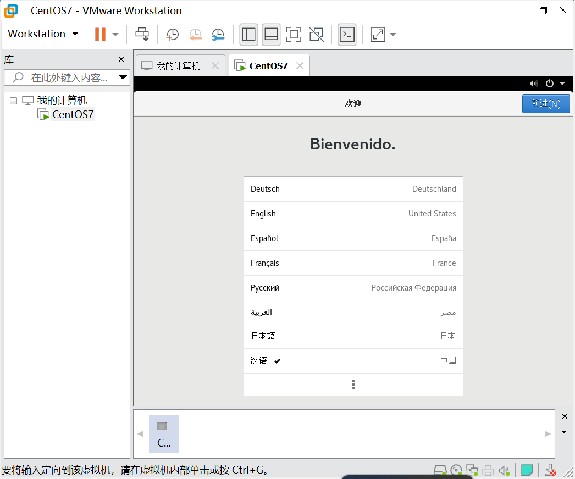This screenshot has height=479, width=575.
Task: Expand the power options dropdown beside pause
Action: pos(115,35)
